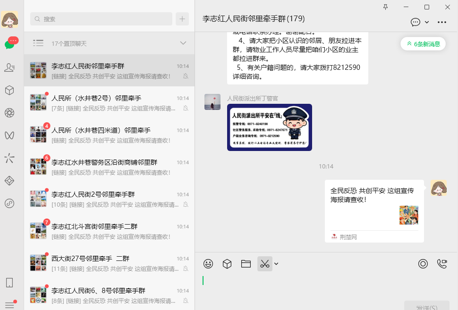Viewport: 458px width, 310px height.
Task: Open the shared 荆楚网 link card
Action: click(374, 210)
